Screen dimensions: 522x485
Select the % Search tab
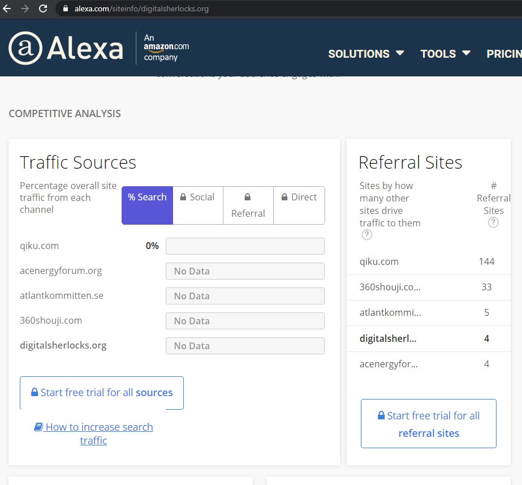point(147,205)
